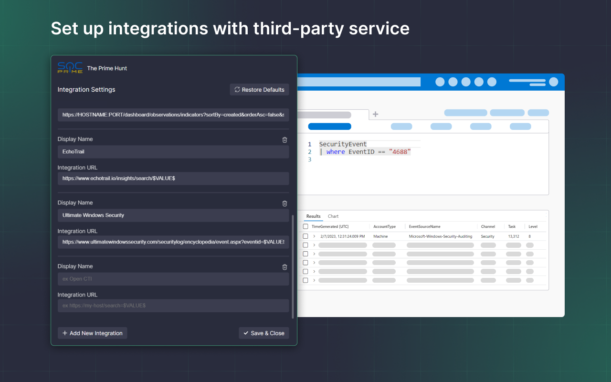Click the ultimatewindowssecurity.com Integration URL field

coord(173,242)
